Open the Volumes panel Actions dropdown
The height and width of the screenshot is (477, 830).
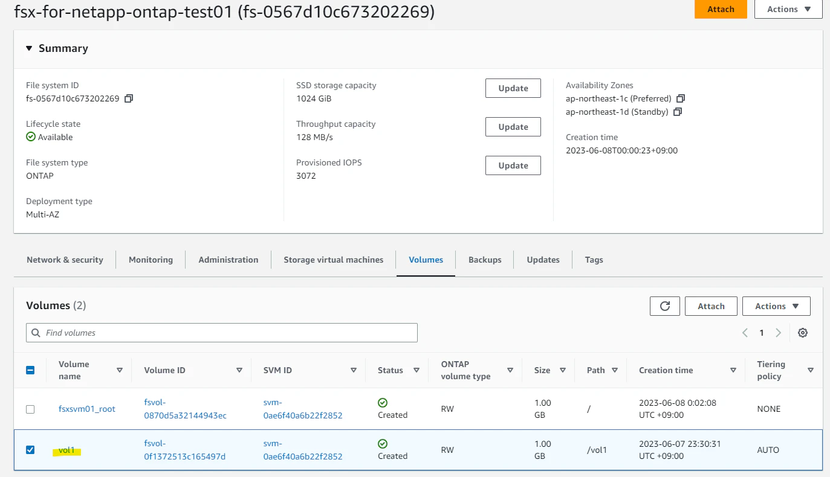pos(776,306)
